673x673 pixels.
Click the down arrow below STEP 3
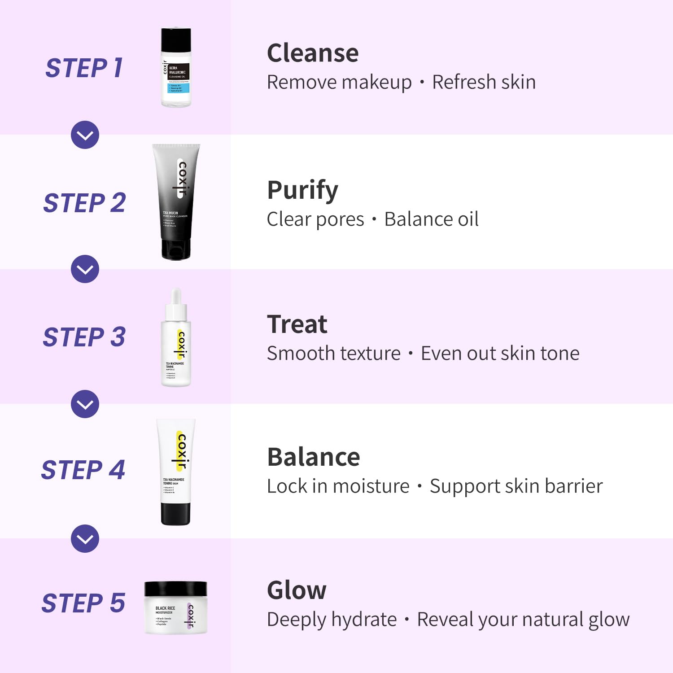pyautogui.click(x=85, y=404)
